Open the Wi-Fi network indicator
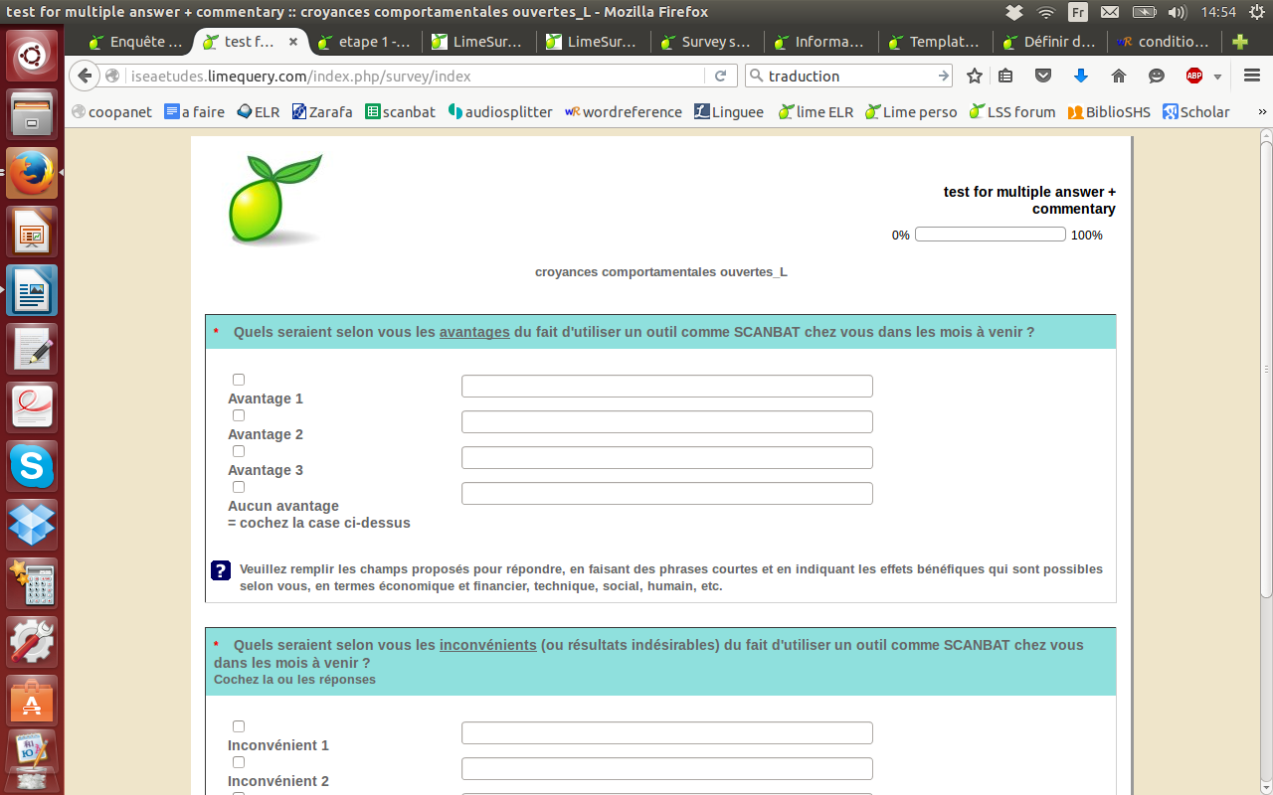 [1045, 12]
